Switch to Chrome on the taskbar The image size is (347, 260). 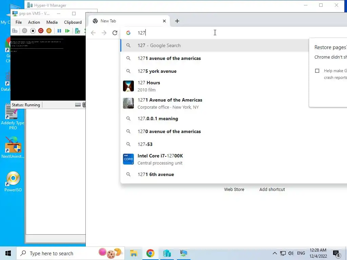(x=150, y=253)
